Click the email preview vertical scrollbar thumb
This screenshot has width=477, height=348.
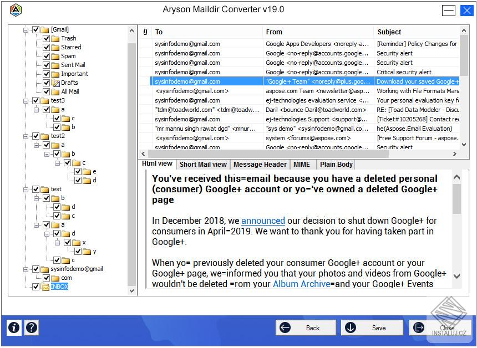coord(456,199)
